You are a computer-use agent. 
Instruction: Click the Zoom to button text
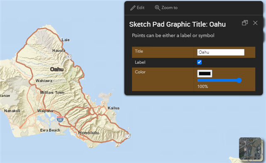point(170,7)
